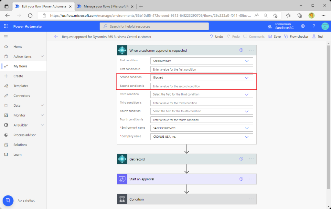Click the Learn book icon

6,154
